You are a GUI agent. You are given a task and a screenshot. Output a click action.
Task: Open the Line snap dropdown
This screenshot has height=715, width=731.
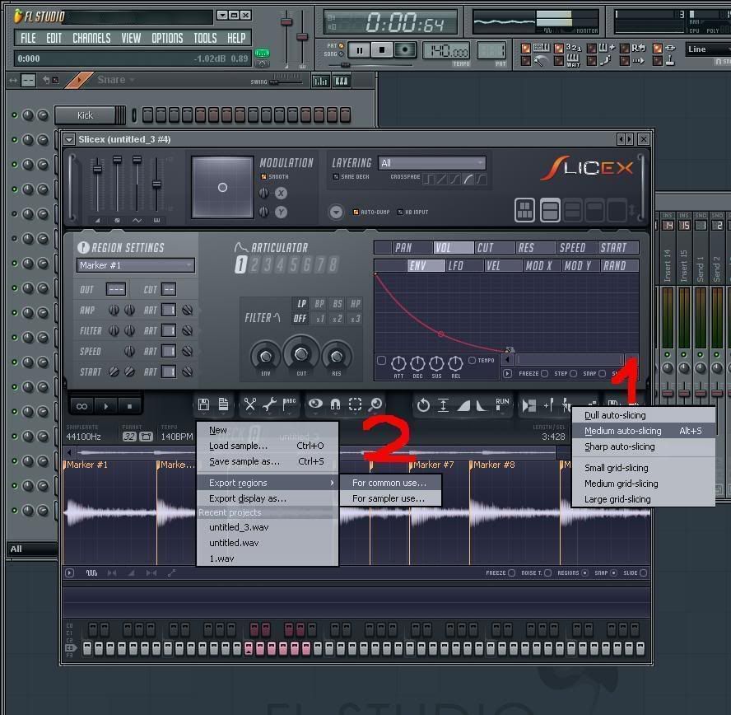click(708, 49)
